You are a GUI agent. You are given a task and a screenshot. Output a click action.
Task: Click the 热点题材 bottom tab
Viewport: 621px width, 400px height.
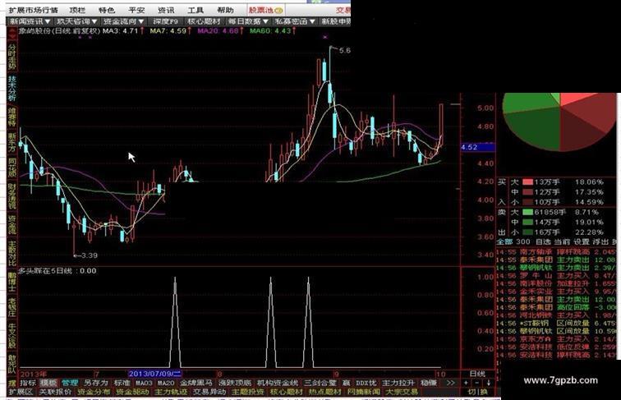pyautogui.click(x=324, y=392)
